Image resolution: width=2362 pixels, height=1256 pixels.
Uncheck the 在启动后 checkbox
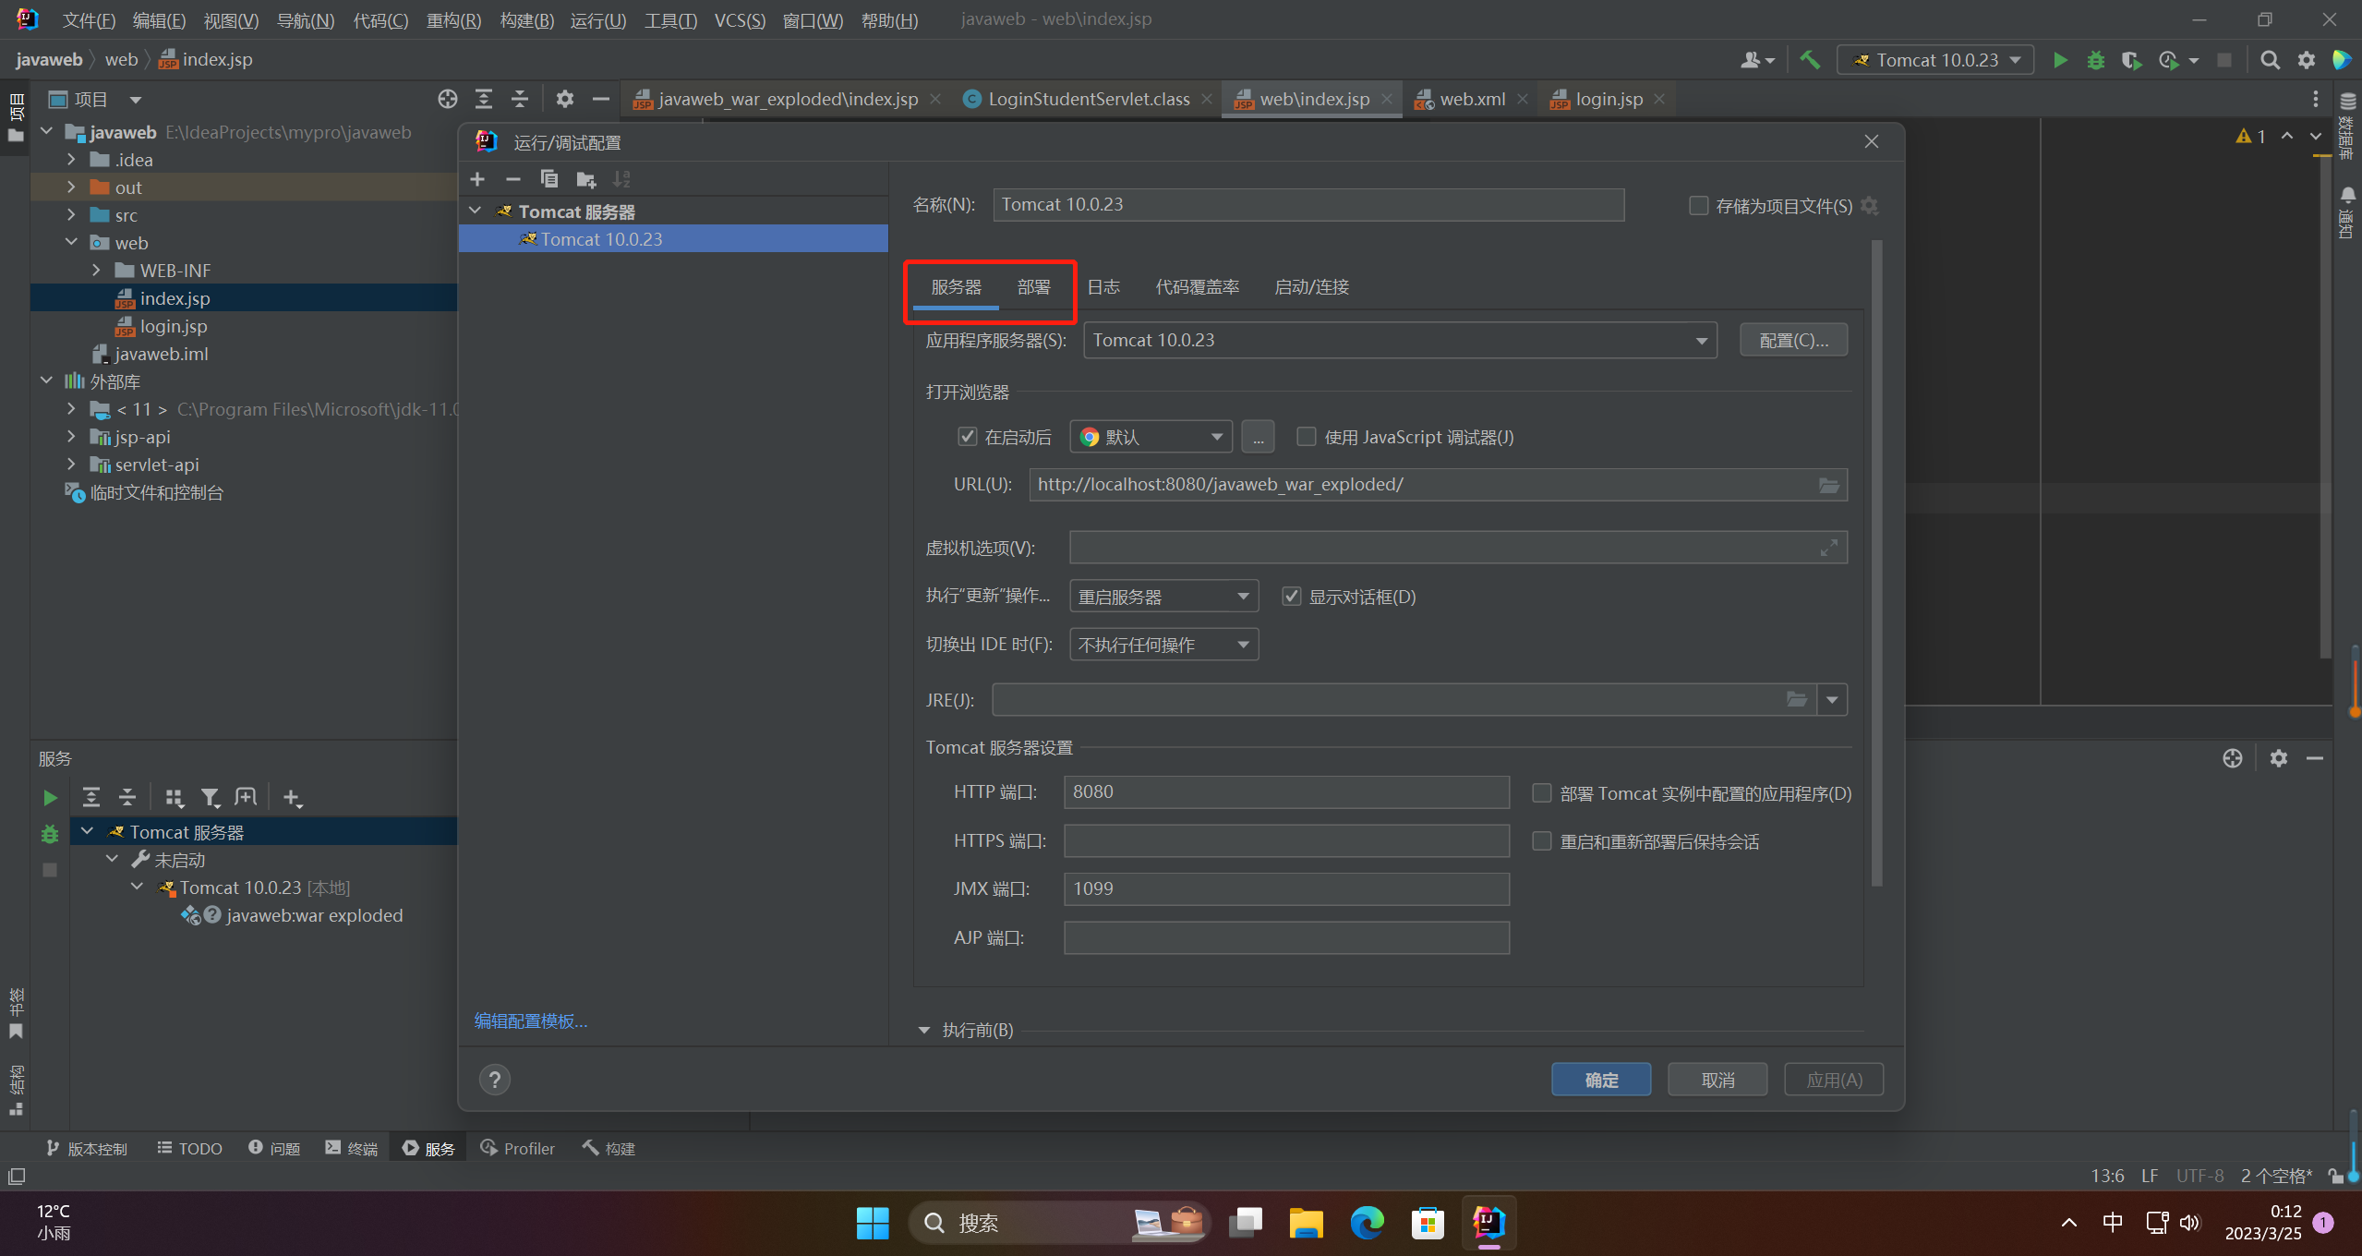pyautogui.click(x=967, y=437)
